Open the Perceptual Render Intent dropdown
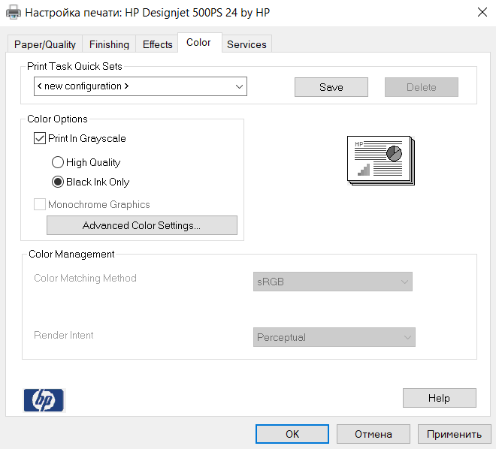 coord(334,337)
